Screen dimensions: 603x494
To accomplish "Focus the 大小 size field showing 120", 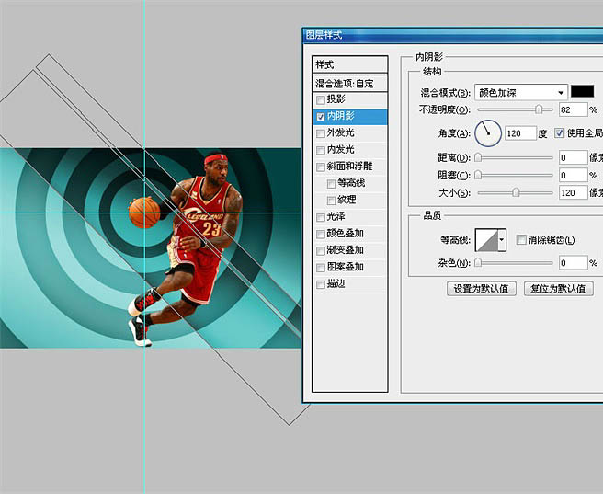I will (573, 193).
